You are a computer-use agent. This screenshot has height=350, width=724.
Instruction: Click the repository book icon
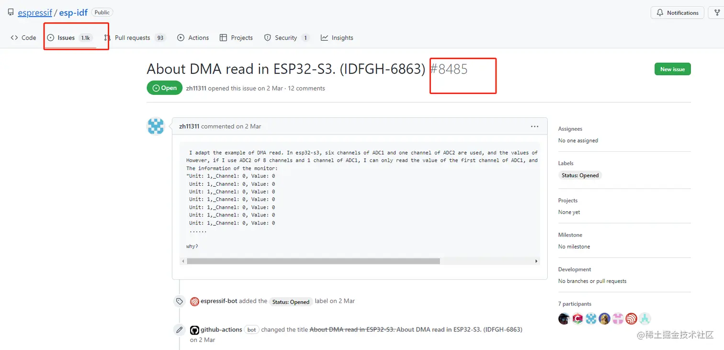coord(11,12)
